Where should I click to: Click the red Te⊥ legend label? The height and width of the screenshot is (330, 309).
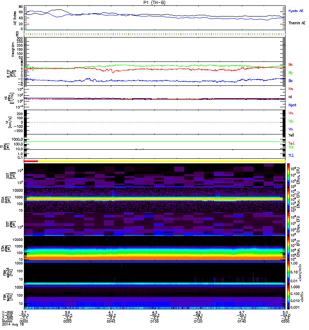click(291, 143)
